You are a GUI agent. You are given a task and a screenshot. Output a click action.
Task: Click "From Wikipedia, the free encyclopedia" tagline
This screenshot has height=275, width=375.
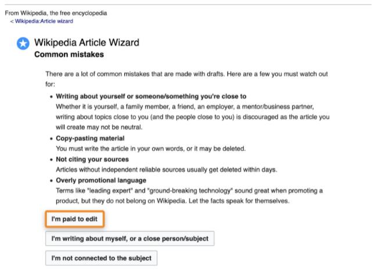coord(56,13)
